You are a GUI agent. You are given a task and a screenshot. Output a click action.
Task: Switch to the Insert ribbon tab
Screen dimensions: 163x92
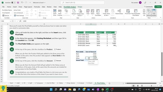point(15,7)
